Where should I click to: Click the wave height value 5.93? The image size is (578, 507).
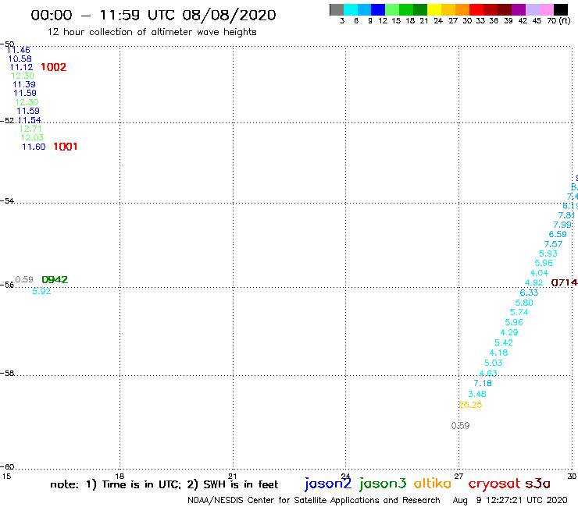tap(548, 253)
